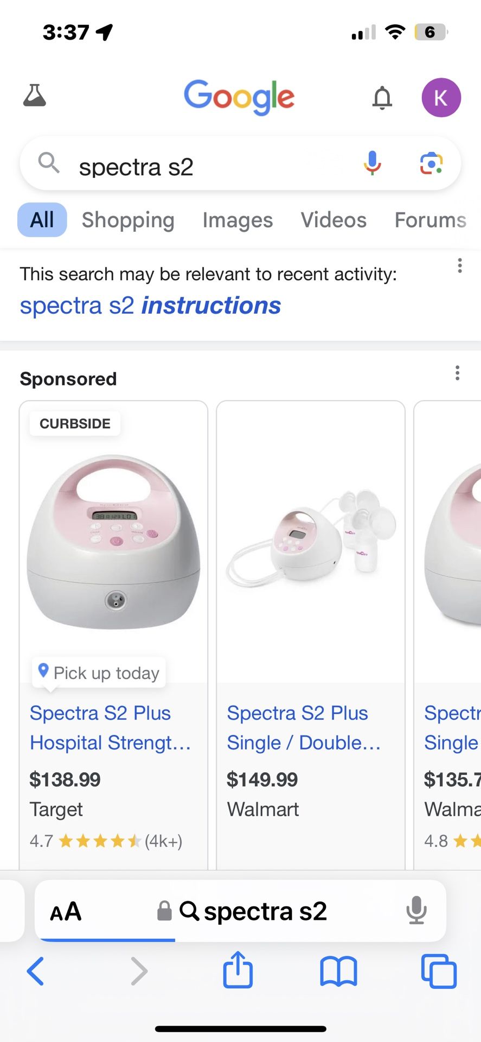Share this page using the share icon

(238, 971)
